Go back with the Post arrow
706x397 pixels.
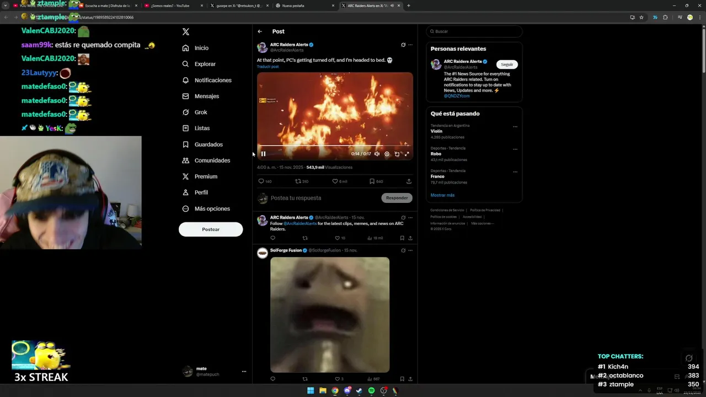260,31
